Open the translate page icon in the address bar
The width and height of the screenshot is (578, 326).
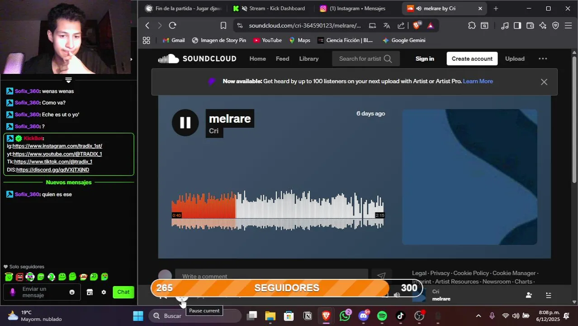pyautogui.click(x=387, y=26)
